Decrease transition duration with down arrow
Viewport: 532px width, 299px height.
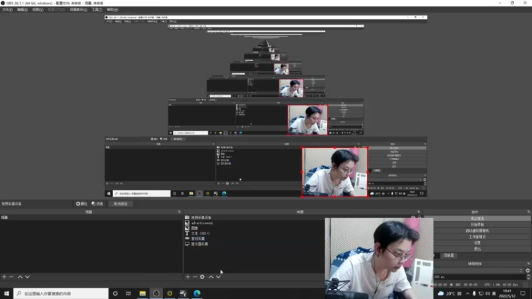click(x=528, y=278)
